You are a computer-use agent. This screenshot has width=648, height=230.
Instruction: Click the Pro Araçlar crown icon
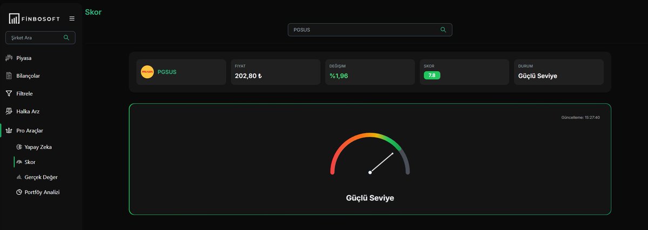(x=9, y=131)
